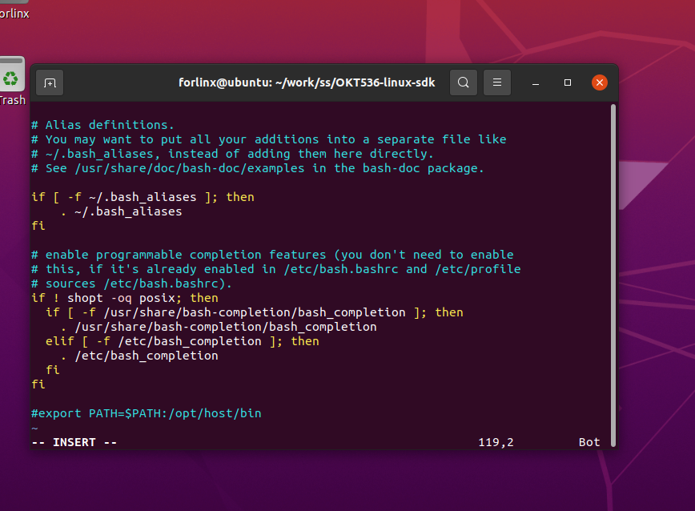
Task: Click the '# sources /etc/bash.bashrc).' comment line
Action: coord(131,284)
